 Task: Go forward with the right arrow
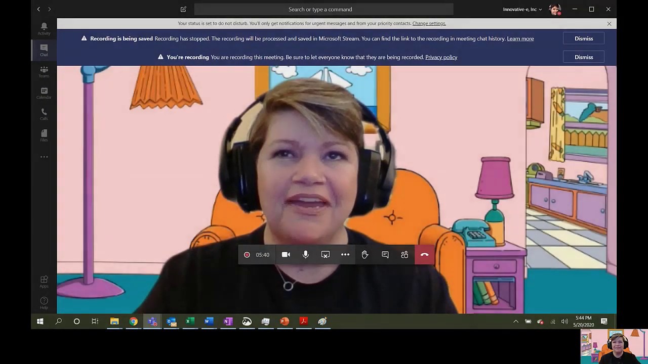pyautogui.click(x=49, y=9)
